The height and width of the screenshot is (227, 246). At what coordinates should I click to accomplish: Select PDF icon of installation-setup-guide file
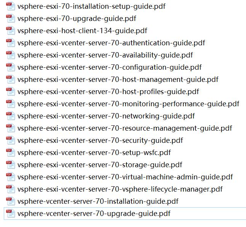(11, 6)
